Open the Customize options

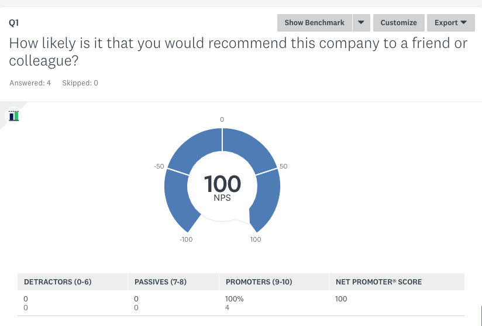(399, 23)
